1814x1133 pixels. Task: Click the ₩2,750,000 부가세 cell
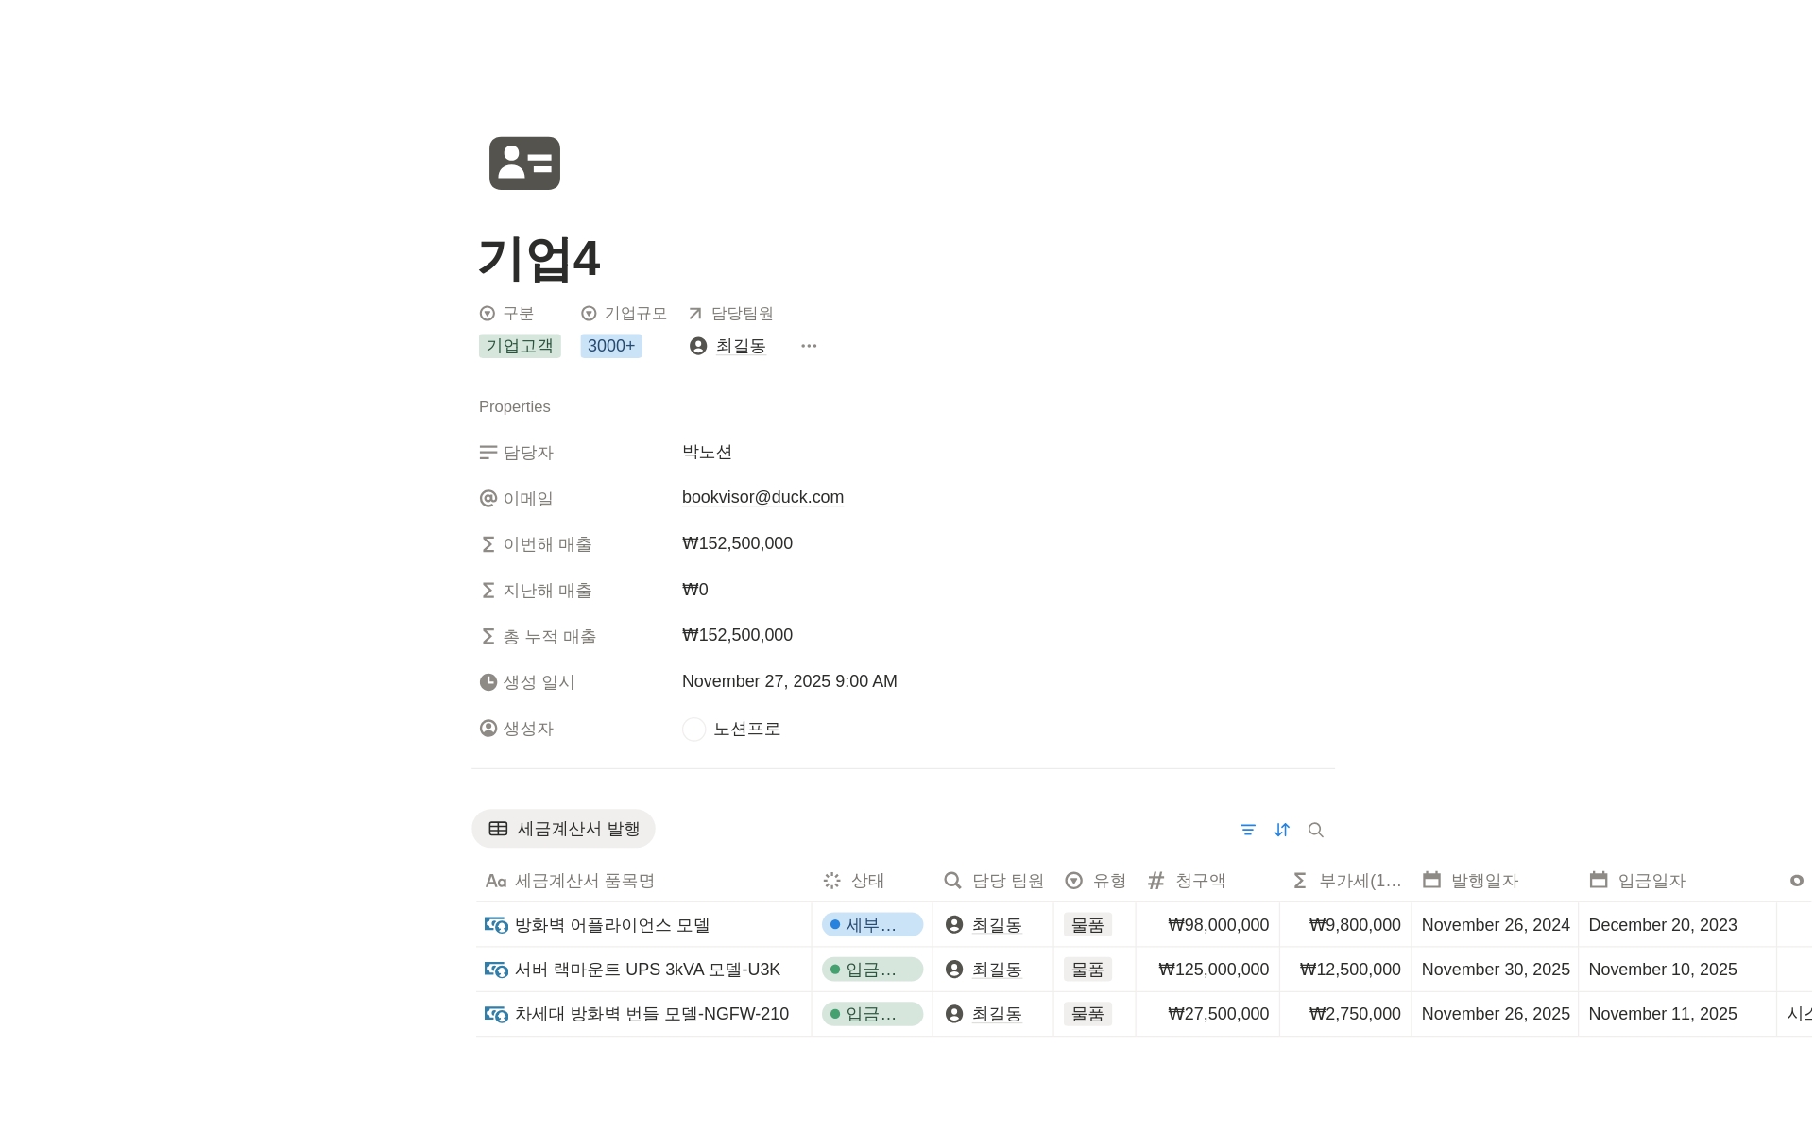tap(1345, 1014)
